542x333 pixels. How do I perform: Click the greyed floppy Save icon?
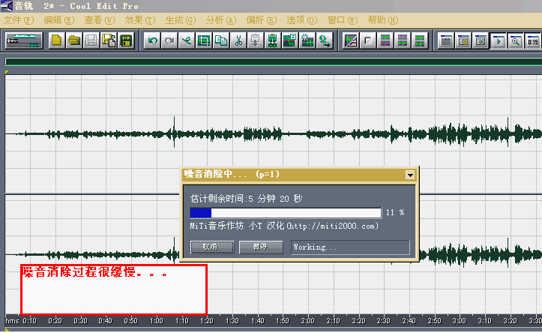91,40
